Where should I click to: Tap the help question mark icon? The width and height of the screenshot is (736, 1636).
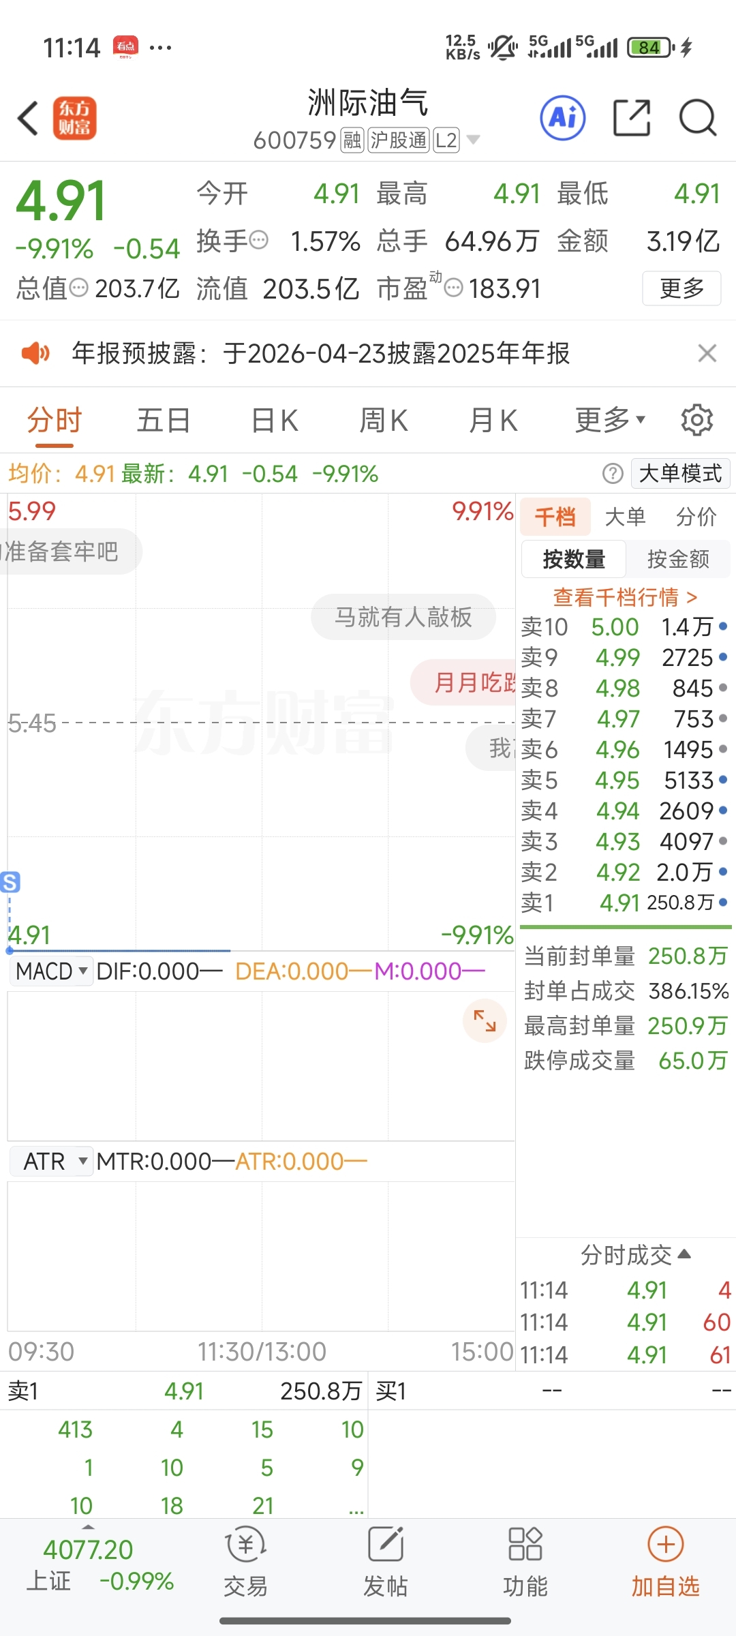pyautogui.click(x=613, y=473)
